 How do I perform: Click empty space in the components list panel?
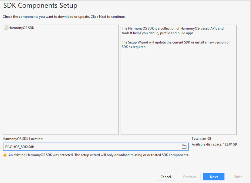point(61,85)
